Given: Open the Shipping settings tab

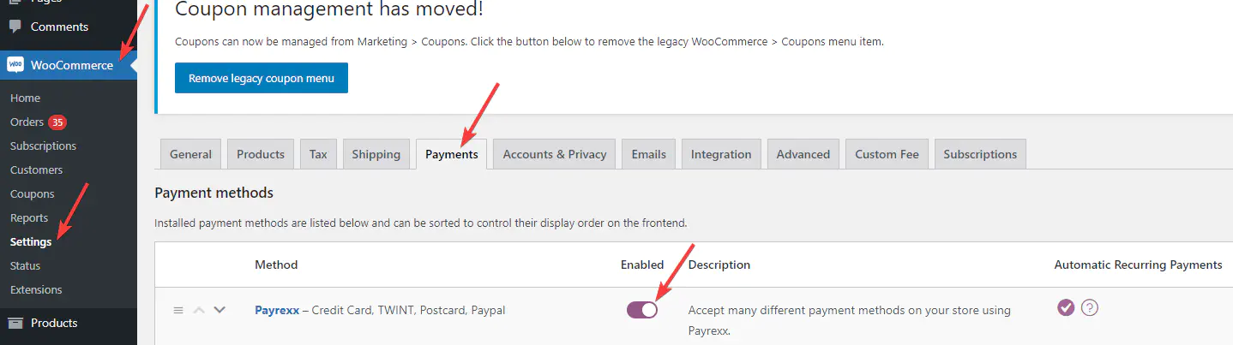Looking at the screenshot, I should pyautogui.click(x=376, y=154).
